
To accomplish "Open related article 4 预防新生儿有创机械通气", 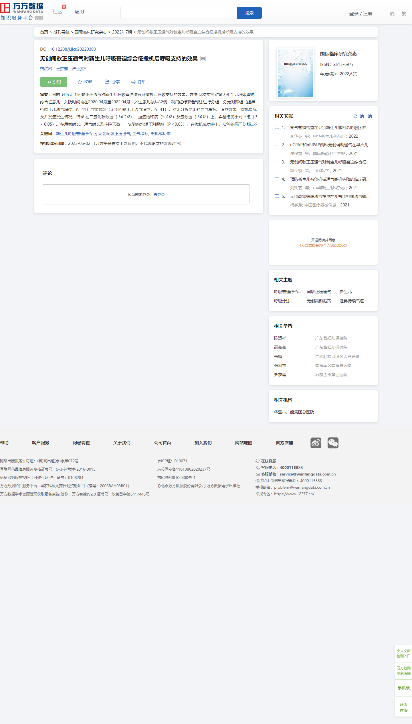I will pyautogui.click(x=330, y=179).
